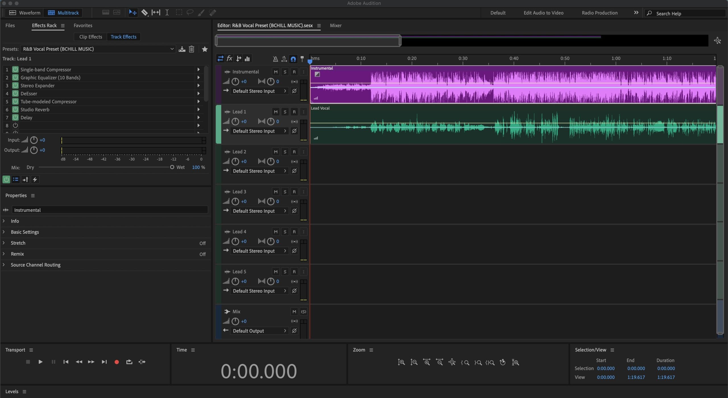Viewport: 728px width, 398px height.
Task: Expand the Basic Settings section
Action: coord(25,232)
